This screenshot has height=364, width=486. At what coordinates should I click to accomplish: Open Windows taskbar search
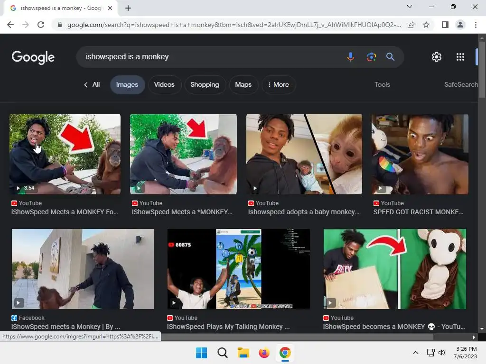[222, 353]
